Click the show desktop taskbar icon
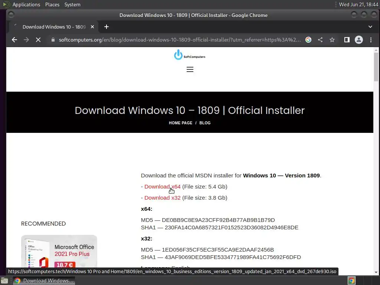380x285 pixels. click(x=4, y=281)
